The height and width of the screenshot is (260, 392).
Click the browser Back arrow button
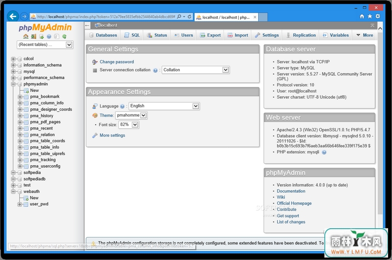[13, 17]
